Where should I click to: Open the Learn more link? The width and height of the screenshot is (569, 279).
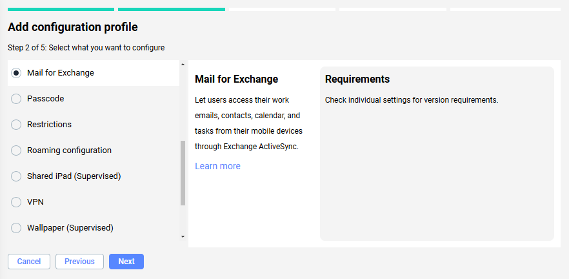point(218,166)
